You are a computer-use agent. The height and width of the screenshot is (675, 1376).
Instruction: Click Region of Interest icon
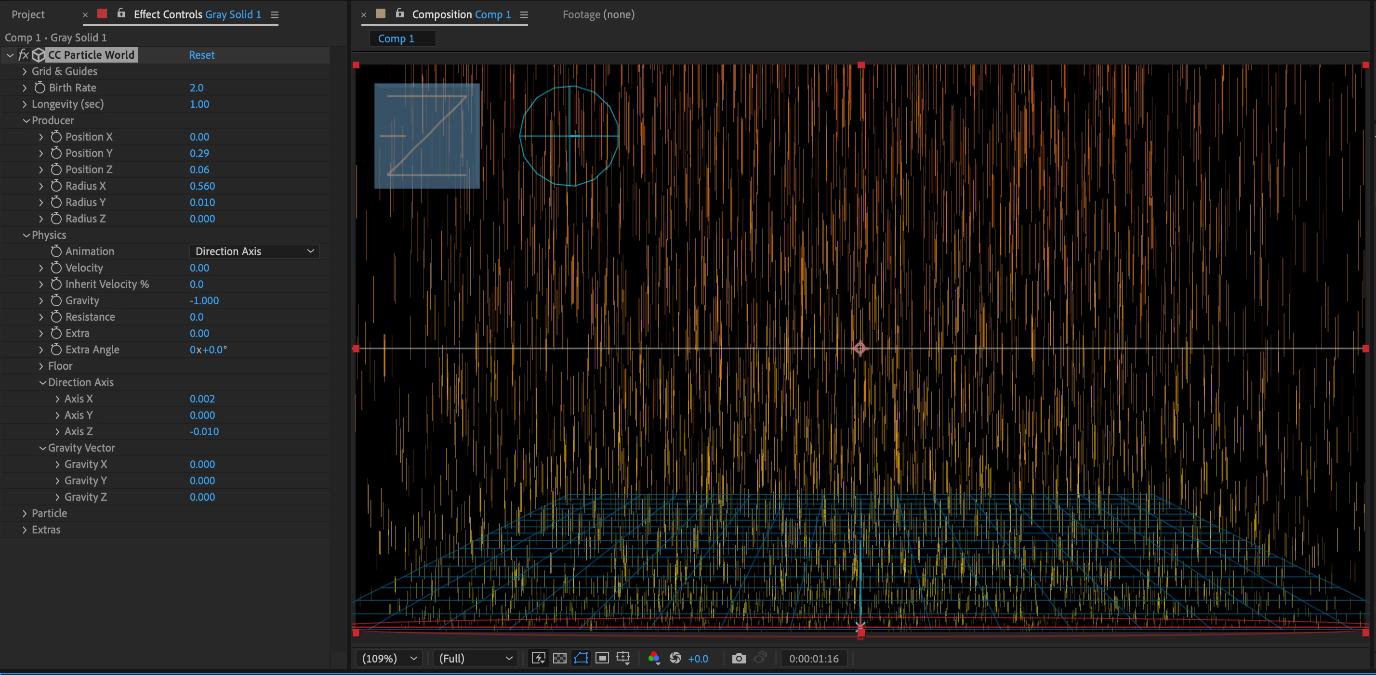click(x=602, y=658)
